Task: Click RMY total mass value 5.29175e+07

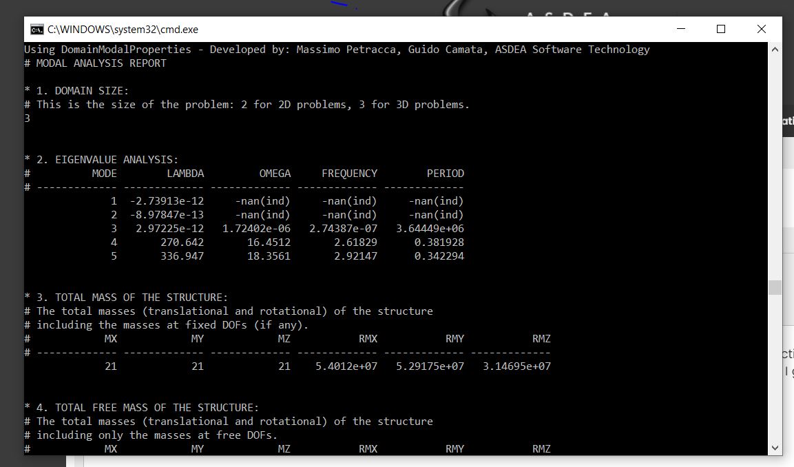Action: point(430,366)
